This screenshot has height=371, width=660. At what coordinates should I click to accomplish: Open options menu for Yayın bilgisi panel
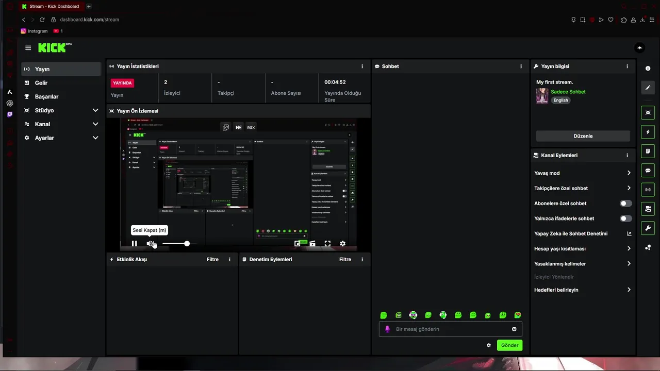pyautogui.click(x=627, y=66)
